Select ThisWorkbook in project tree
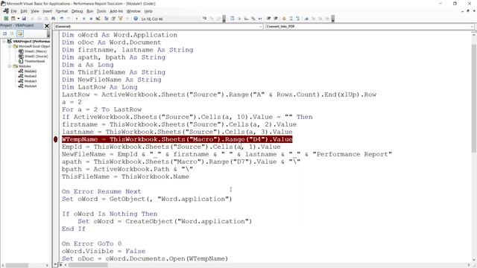Image resolution: width=477 pixels, height=268 pixels. coord(34,61)
